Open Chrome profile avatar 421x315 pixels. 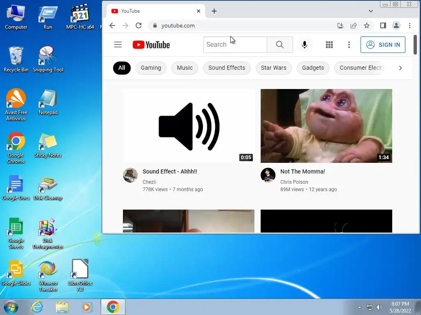pyautogui.click(x=396, y=25)
